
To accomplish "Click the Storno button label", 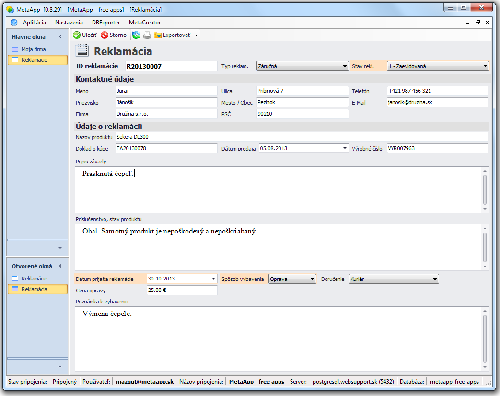I will click(x=118, y=35).
